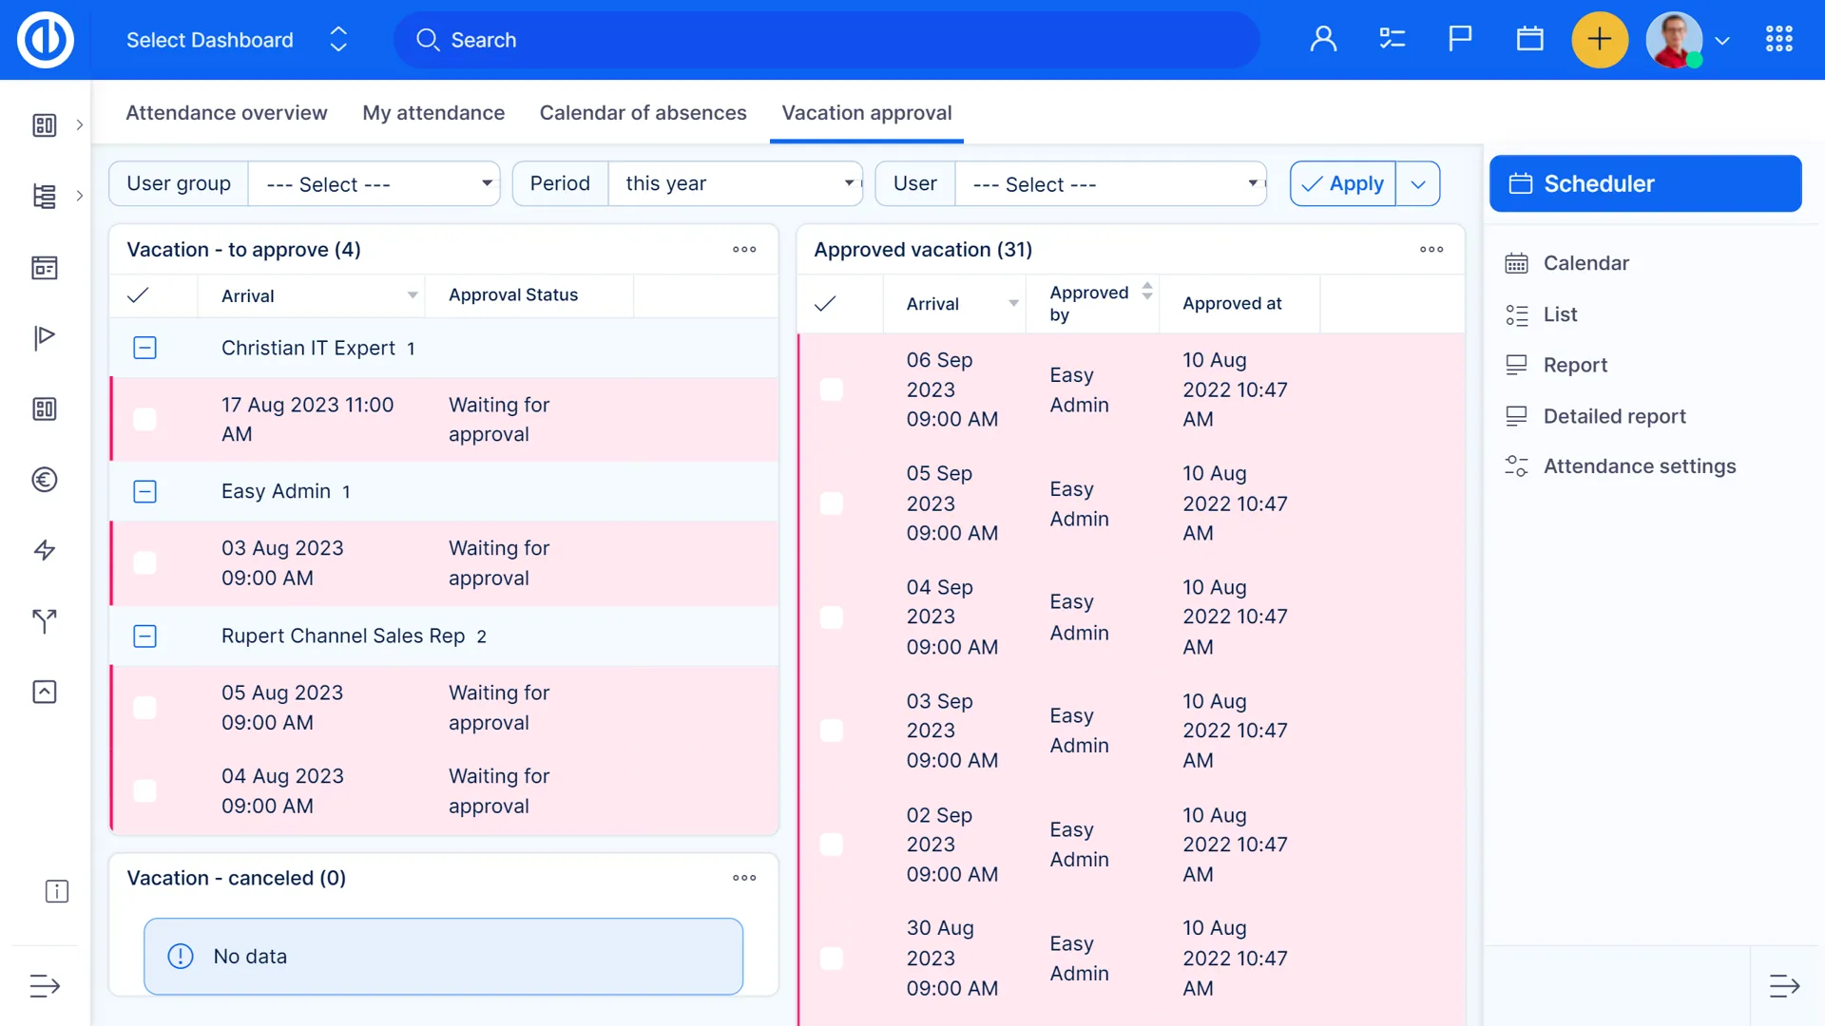Click into the top Search field
1825x1026 pixels.
[x=827, y=40]
